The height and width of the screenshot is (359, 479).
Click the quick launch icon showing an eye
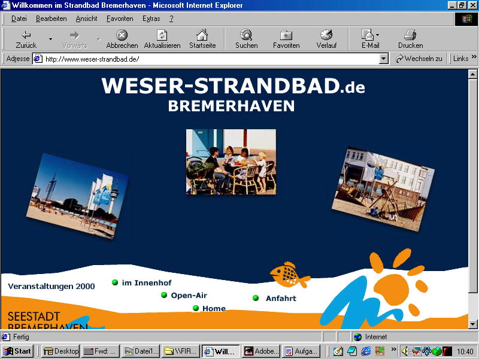click(380, 351)
